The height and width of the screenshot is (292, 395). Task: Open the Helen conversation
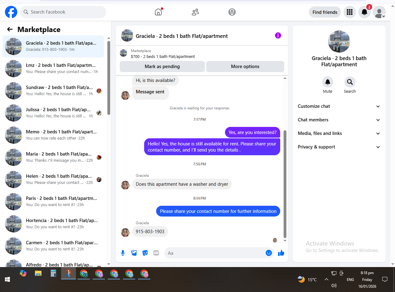click(x=53, y=180)
